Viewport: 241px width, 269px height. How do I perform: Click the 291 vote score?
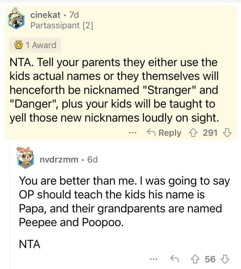point(210,133)
